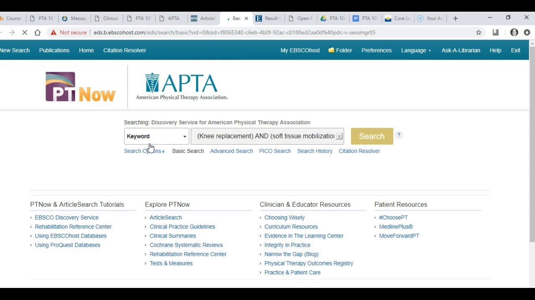
Task: Open Narrow the Gap (Blog)
Action: coord(291,254)
